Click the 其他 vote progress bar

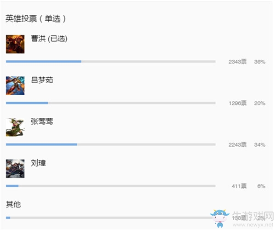click(x=110, y=218)
